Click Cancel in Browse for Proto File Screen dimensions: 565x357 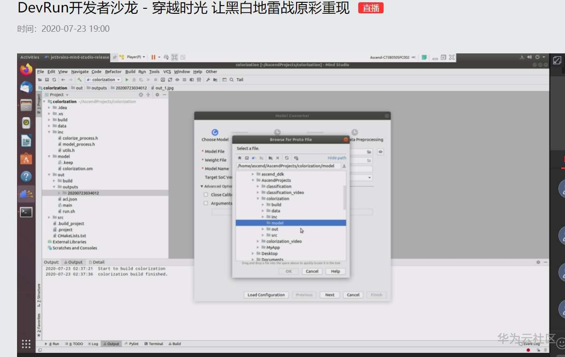tap(312, 271)
